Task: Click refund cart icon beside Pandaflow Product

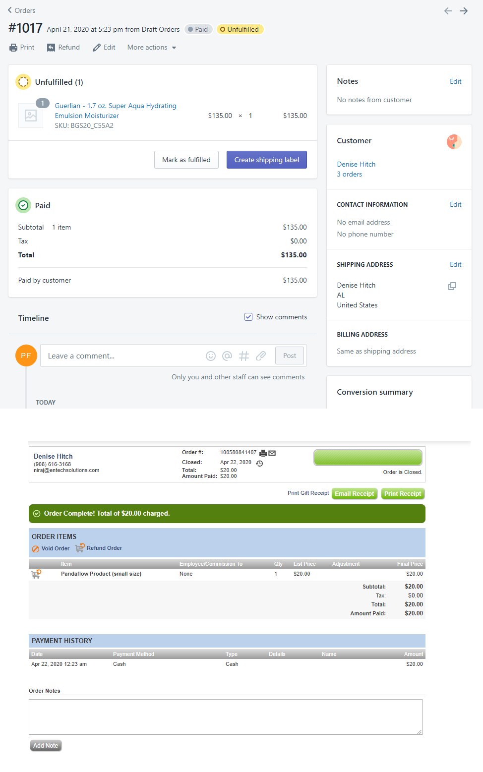Action: coord(36,574)
